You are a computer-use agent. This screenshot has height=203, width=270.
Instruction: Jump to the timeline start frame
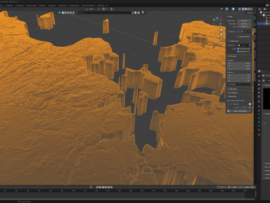pyautogui.click(x=97, y=187)
